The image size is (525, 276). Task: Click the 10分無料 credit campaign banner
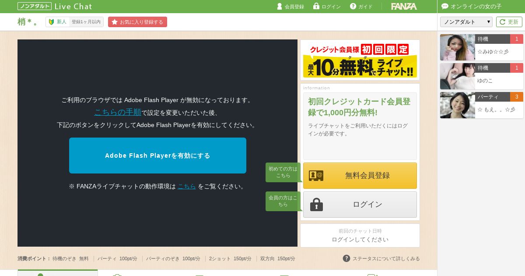pos(360,60)
